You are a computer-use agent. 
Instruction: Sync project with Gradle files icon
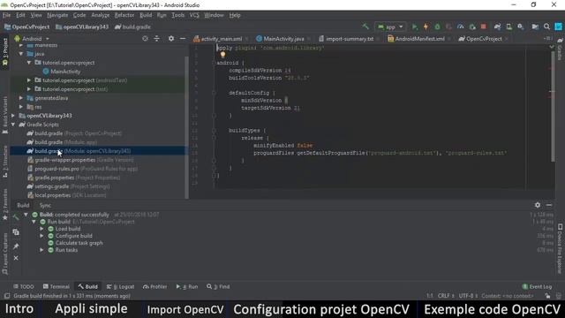click(497, 26)
